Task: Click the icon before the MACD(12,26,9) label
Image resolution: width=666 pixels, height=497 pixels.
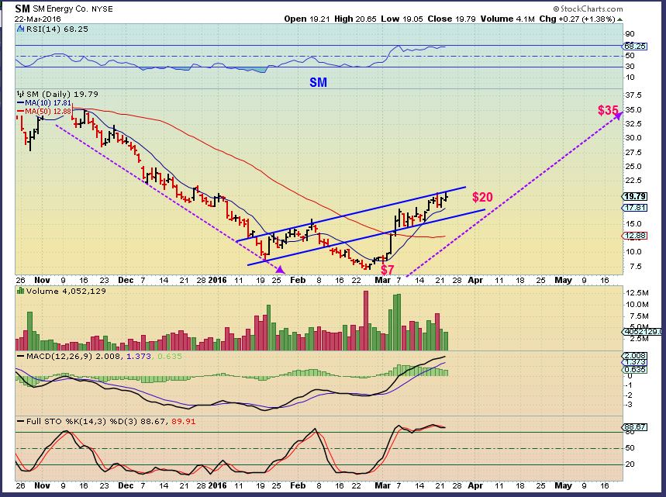Action: pyautogui.click(x=19, y=356)
